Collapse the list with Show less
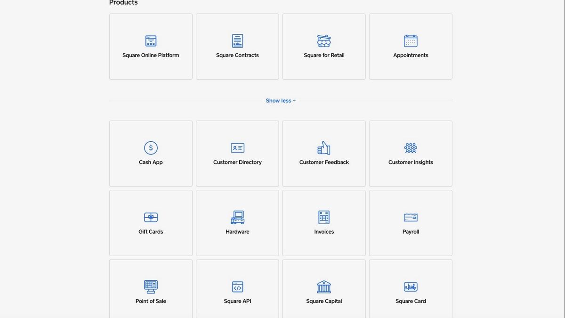The width and height of the screenshot is (565, 318). [281, 100]
